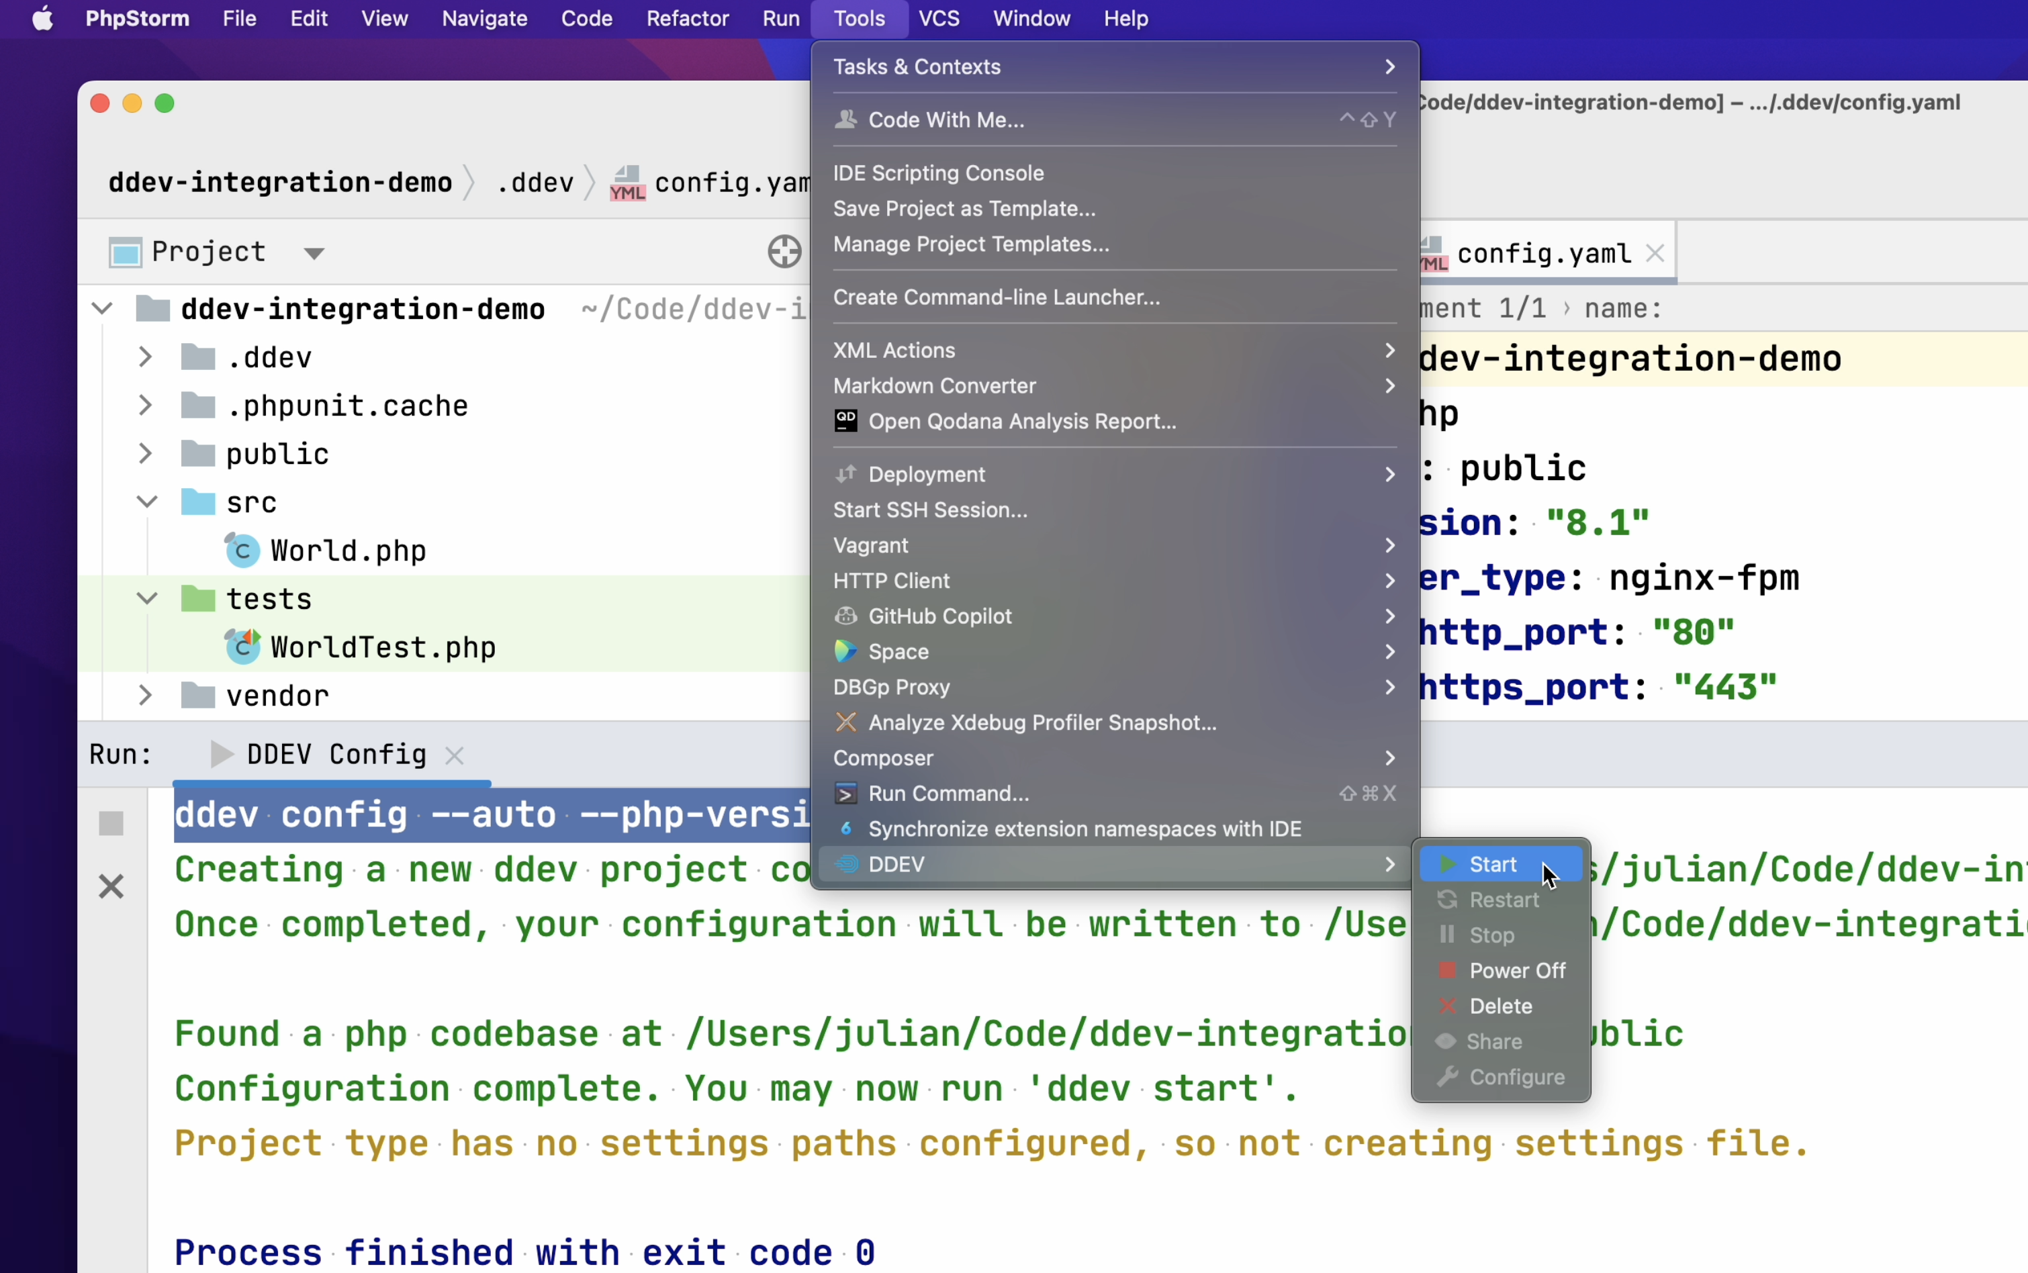The height and width of the screenshot is (1273, 2028).
Task: Click the Share cloud icon
Action: pos(1445,1041)
